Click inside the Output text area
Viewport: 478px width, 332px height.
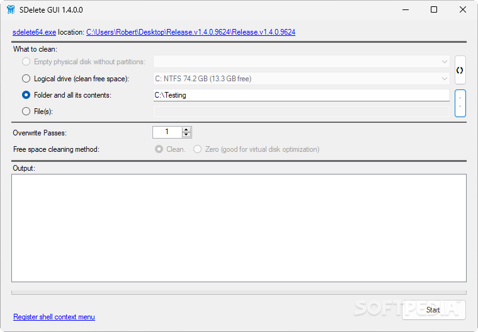click(x=239, y=228)
